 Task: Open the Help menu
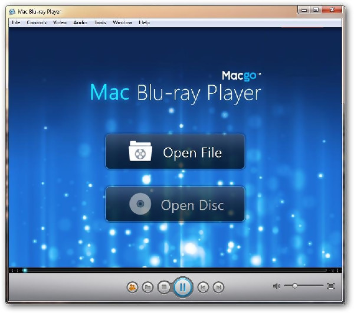(144, 22)
